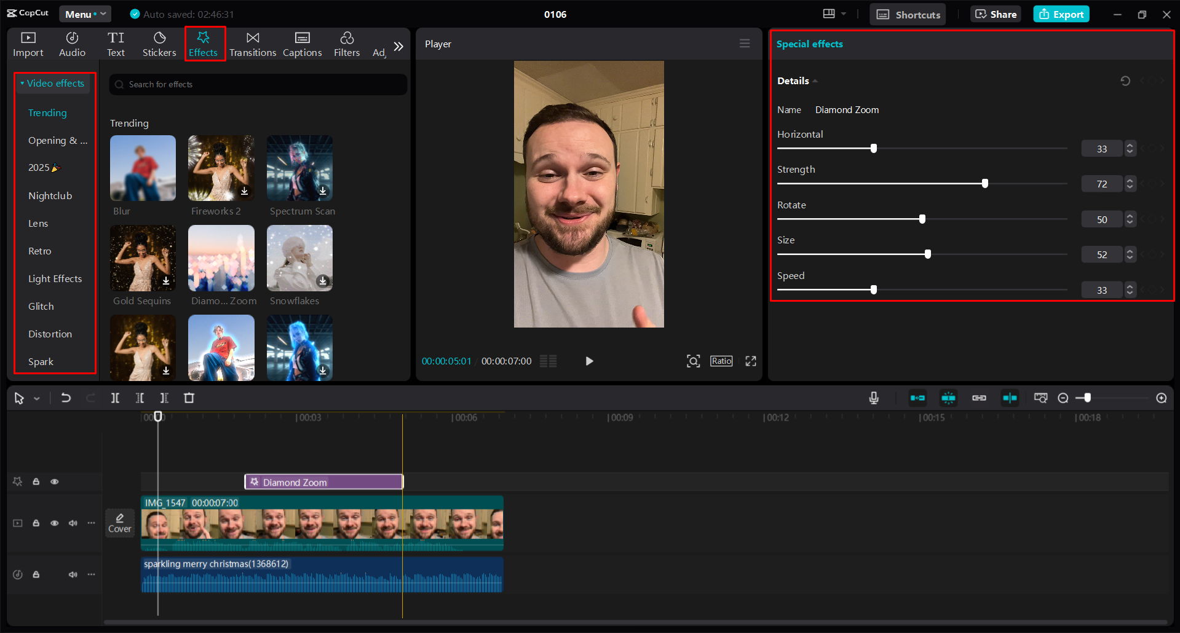The width and height of the screenshot is (1180, 633).
Task: Click the Export button
Action: (1060, 14)
